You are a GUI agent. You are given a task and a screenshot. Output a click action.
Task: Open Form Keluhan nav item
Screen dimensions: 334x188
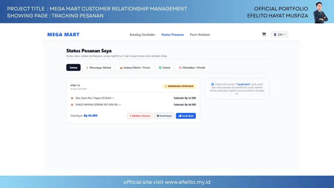tap(200, 34)
